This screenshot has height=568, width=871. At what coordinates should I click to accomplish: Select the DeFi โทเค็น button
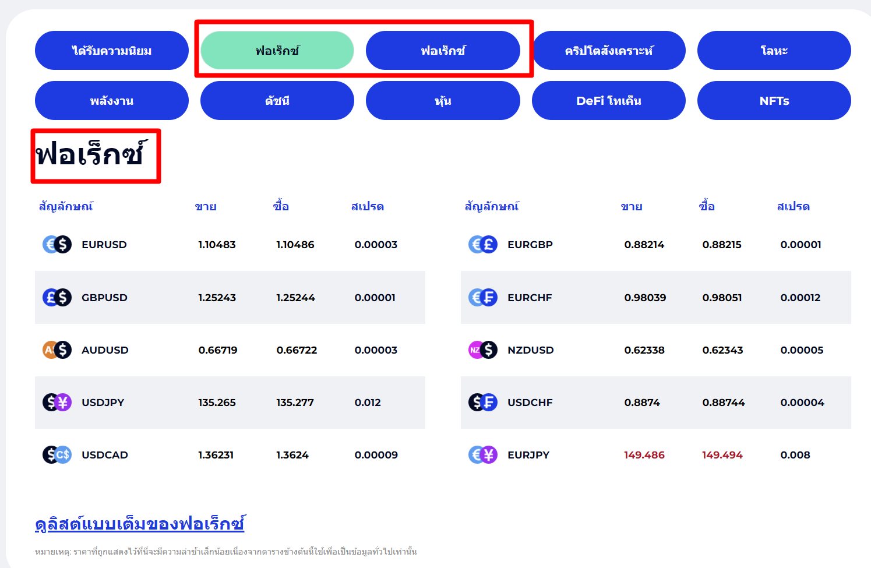pyautogui.click(x=608, y=100)
